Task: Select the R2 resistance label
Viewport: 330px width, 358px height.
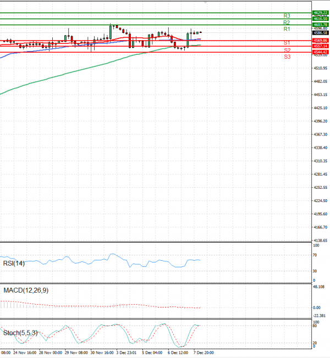Action: [287, 23]
